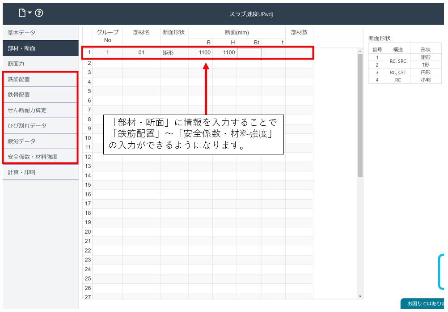Click the グループNo cell in row 1
This screenshot has height=312, width=448.
pyautogui.click(x=107, y=53)
